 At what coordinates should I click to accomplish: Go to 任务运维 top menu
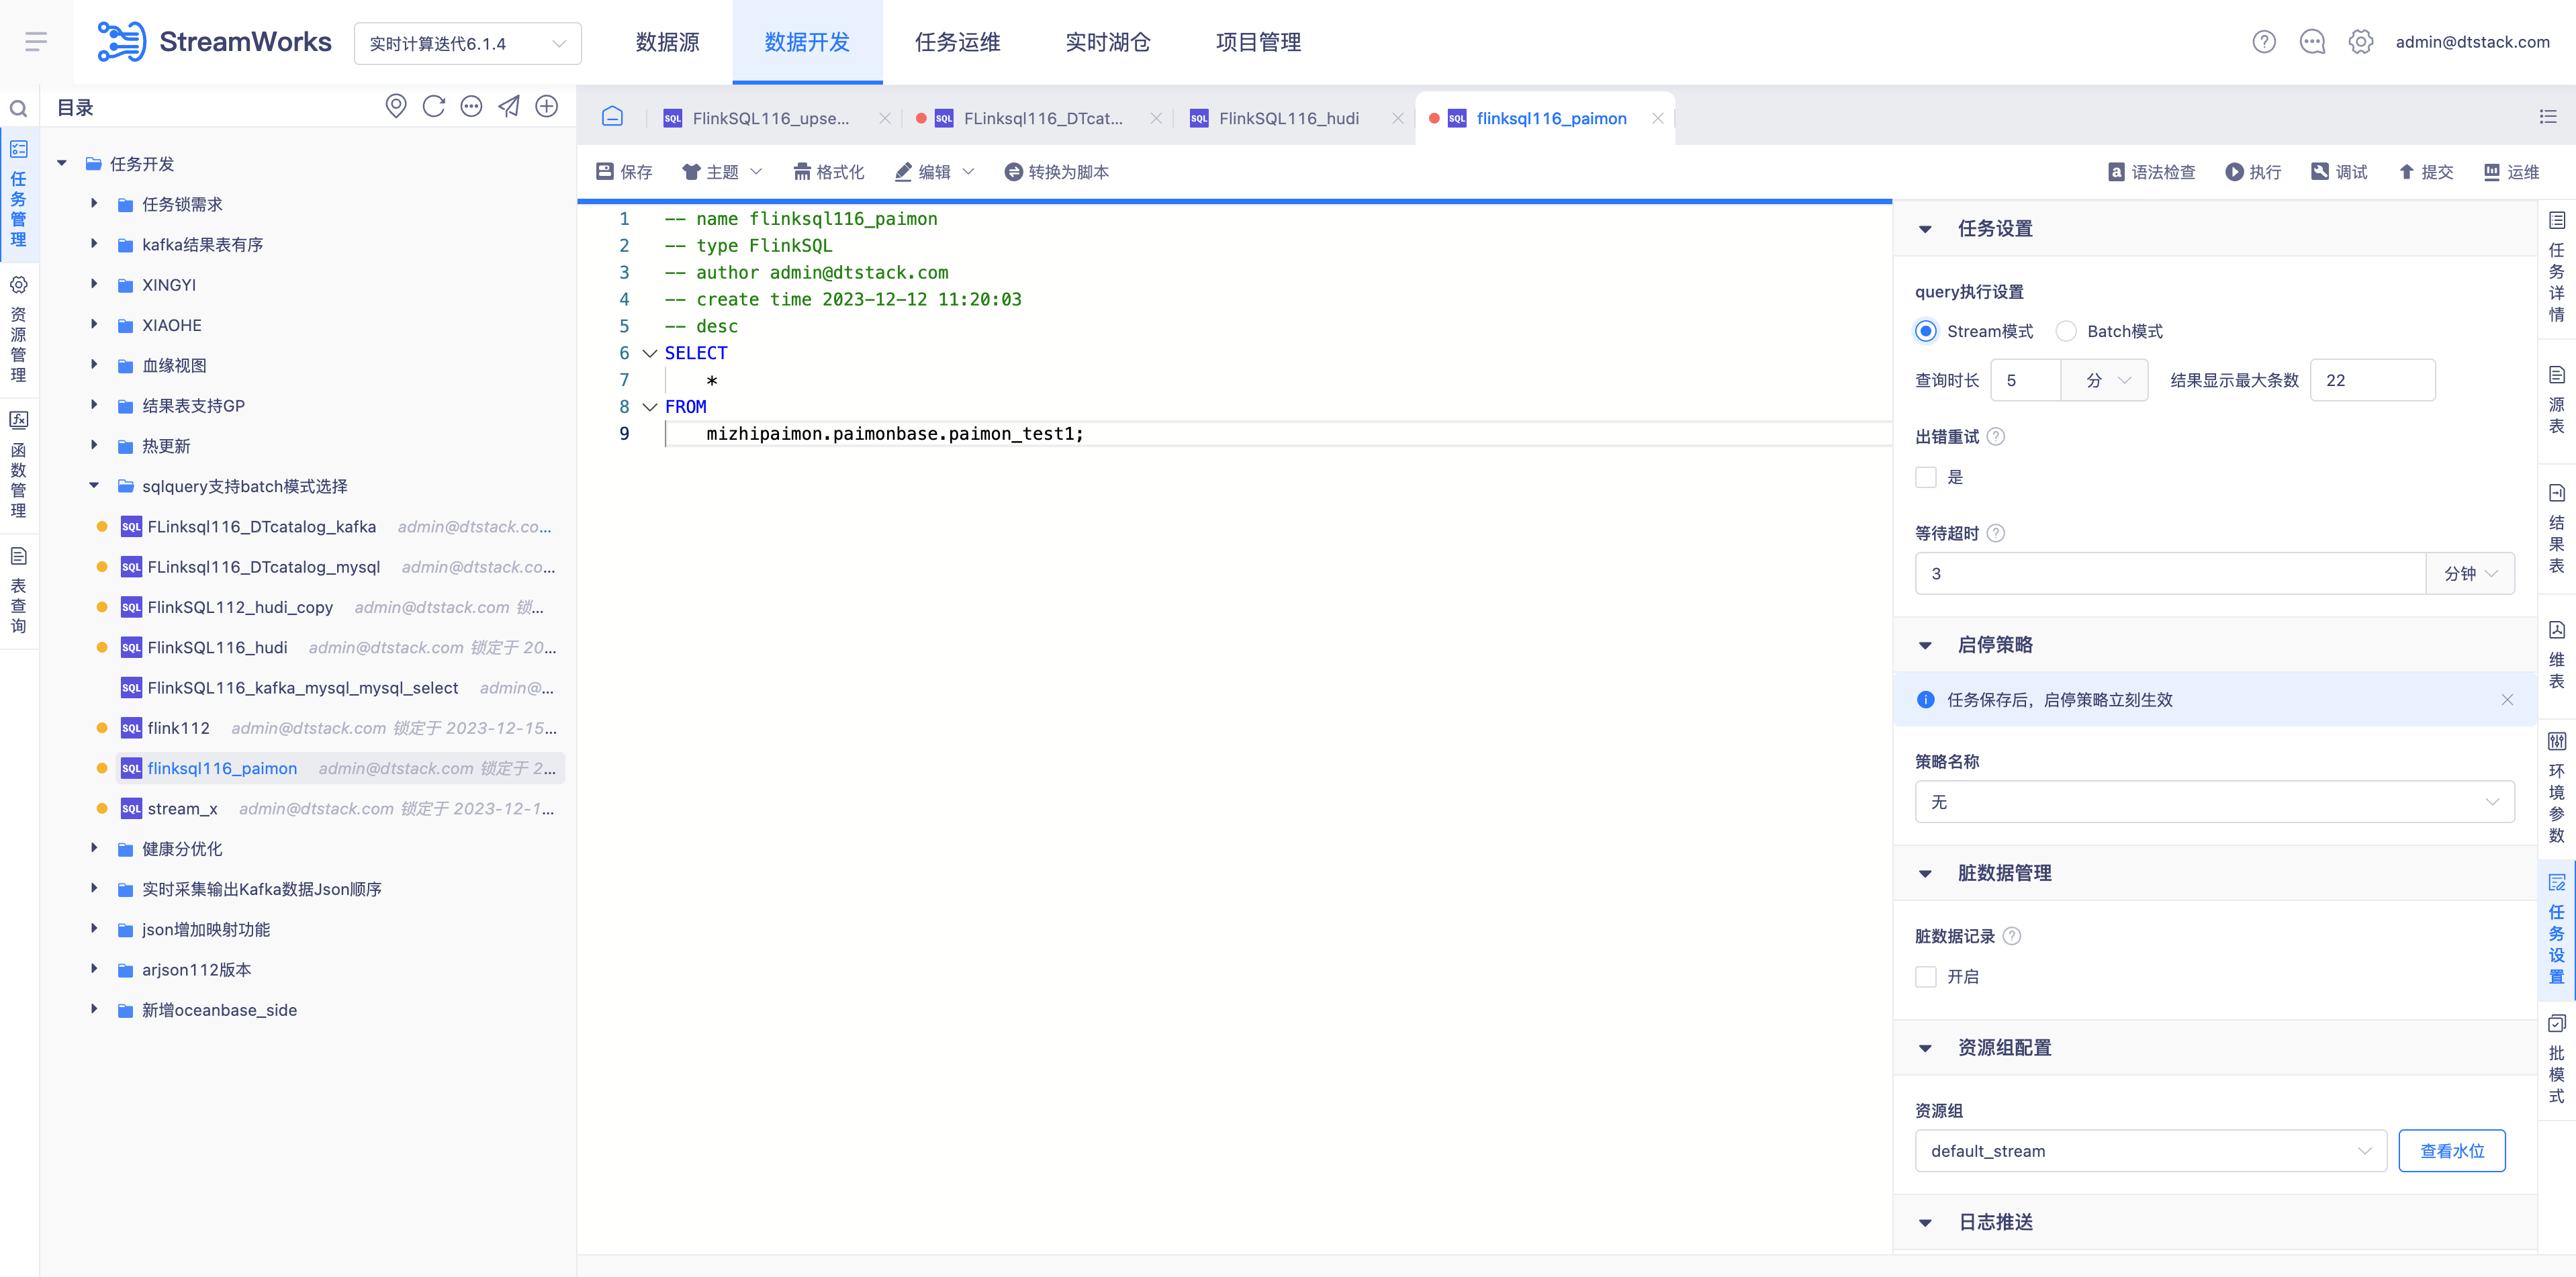coord(957,42)
